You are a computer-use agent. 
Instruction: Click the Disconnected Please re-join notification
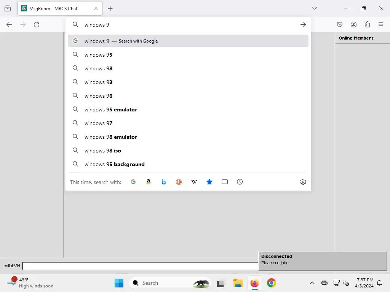pyautogui.click(x=323, y=261)
